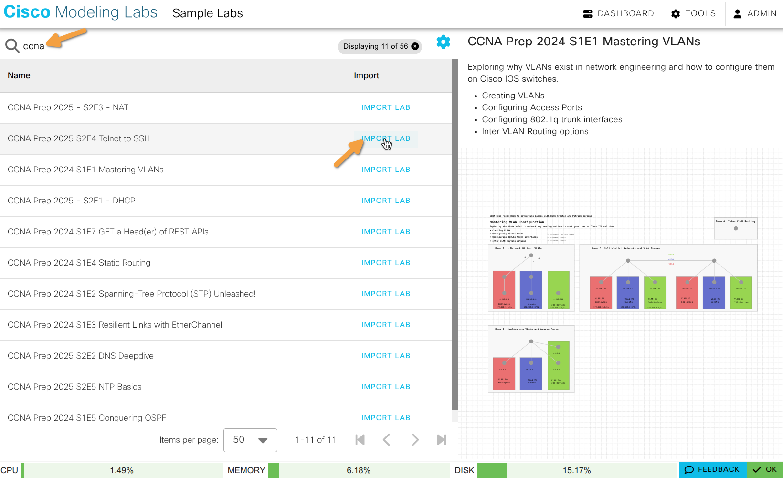The image size is (783, 478).
Task: Go to the Dashboard
Action: coord(619,13)
